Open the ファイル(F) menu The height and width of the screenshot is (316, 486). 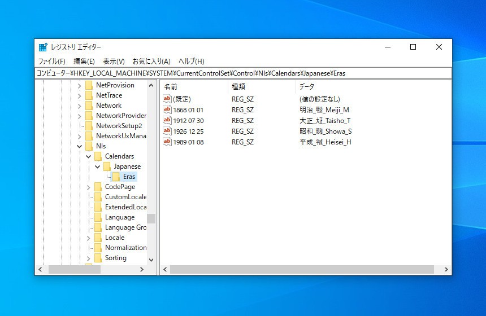tap(51, 61)
